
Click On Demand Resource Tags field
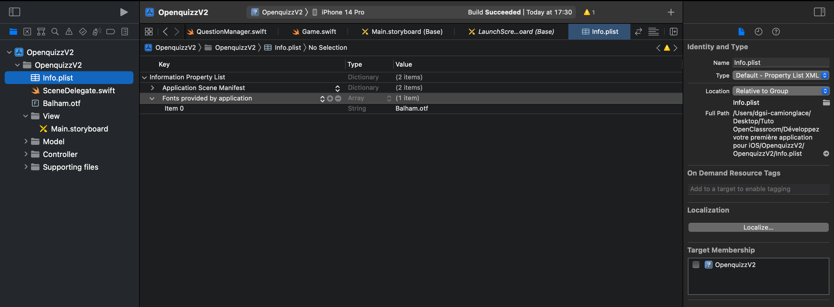(x=758, y=189)
